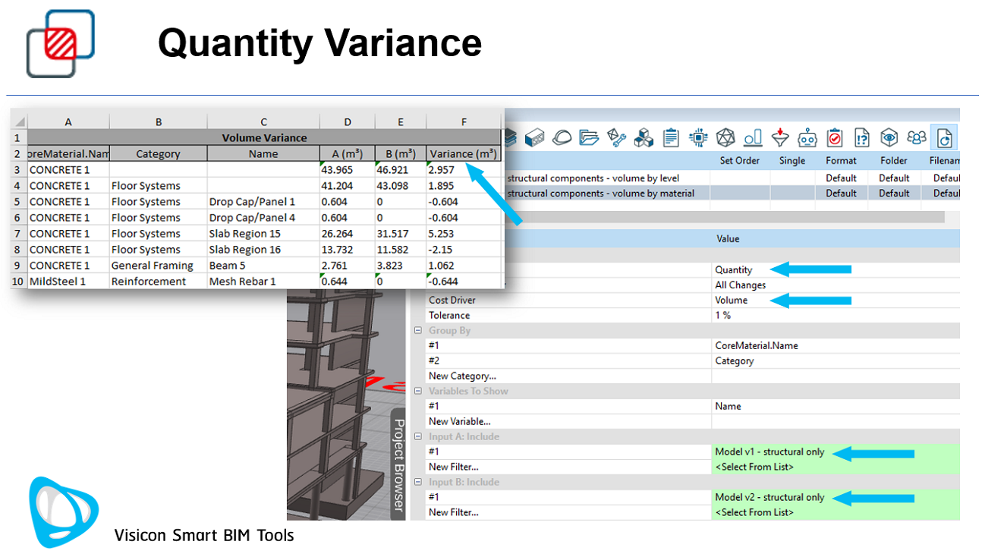Click the clipboard red checkmark icon
This screenshot has height=554, width=982.
pos(835,137)
